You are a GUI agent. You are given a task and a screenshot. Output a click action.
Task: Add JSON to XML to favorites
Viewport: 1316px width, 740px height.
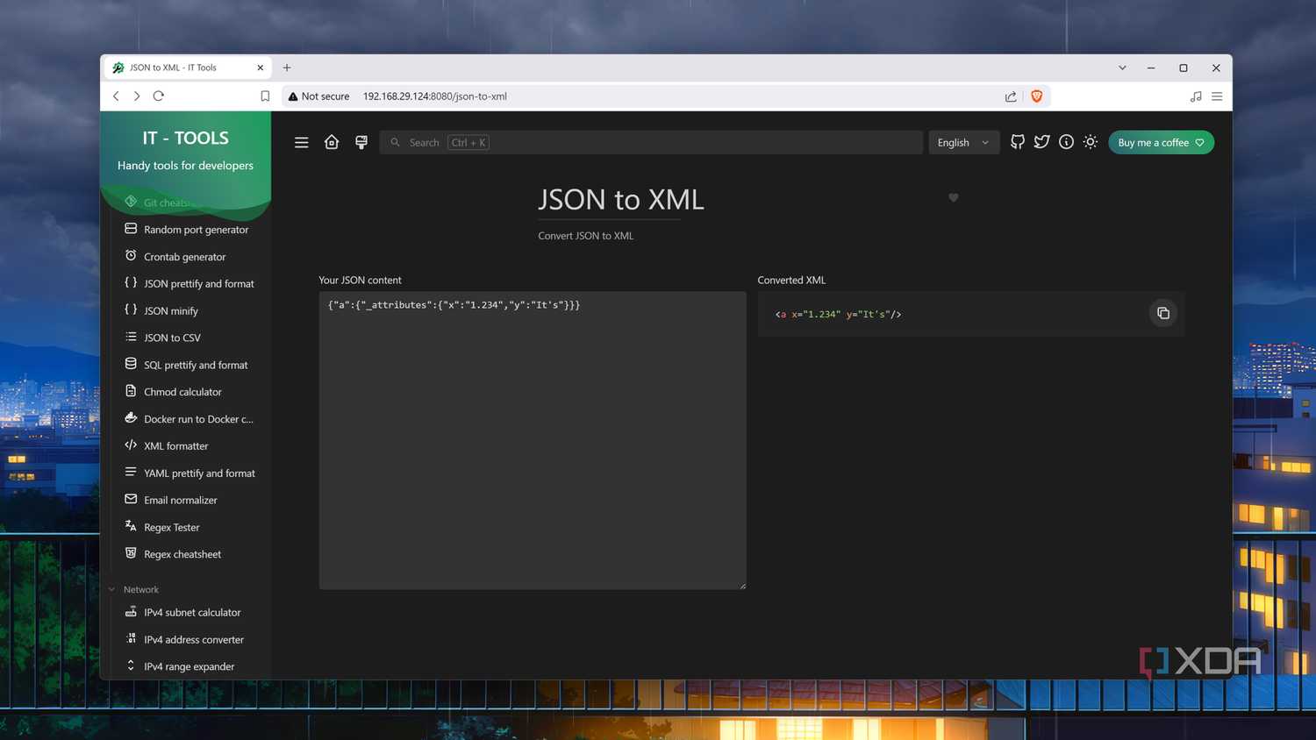pos(954,197)
